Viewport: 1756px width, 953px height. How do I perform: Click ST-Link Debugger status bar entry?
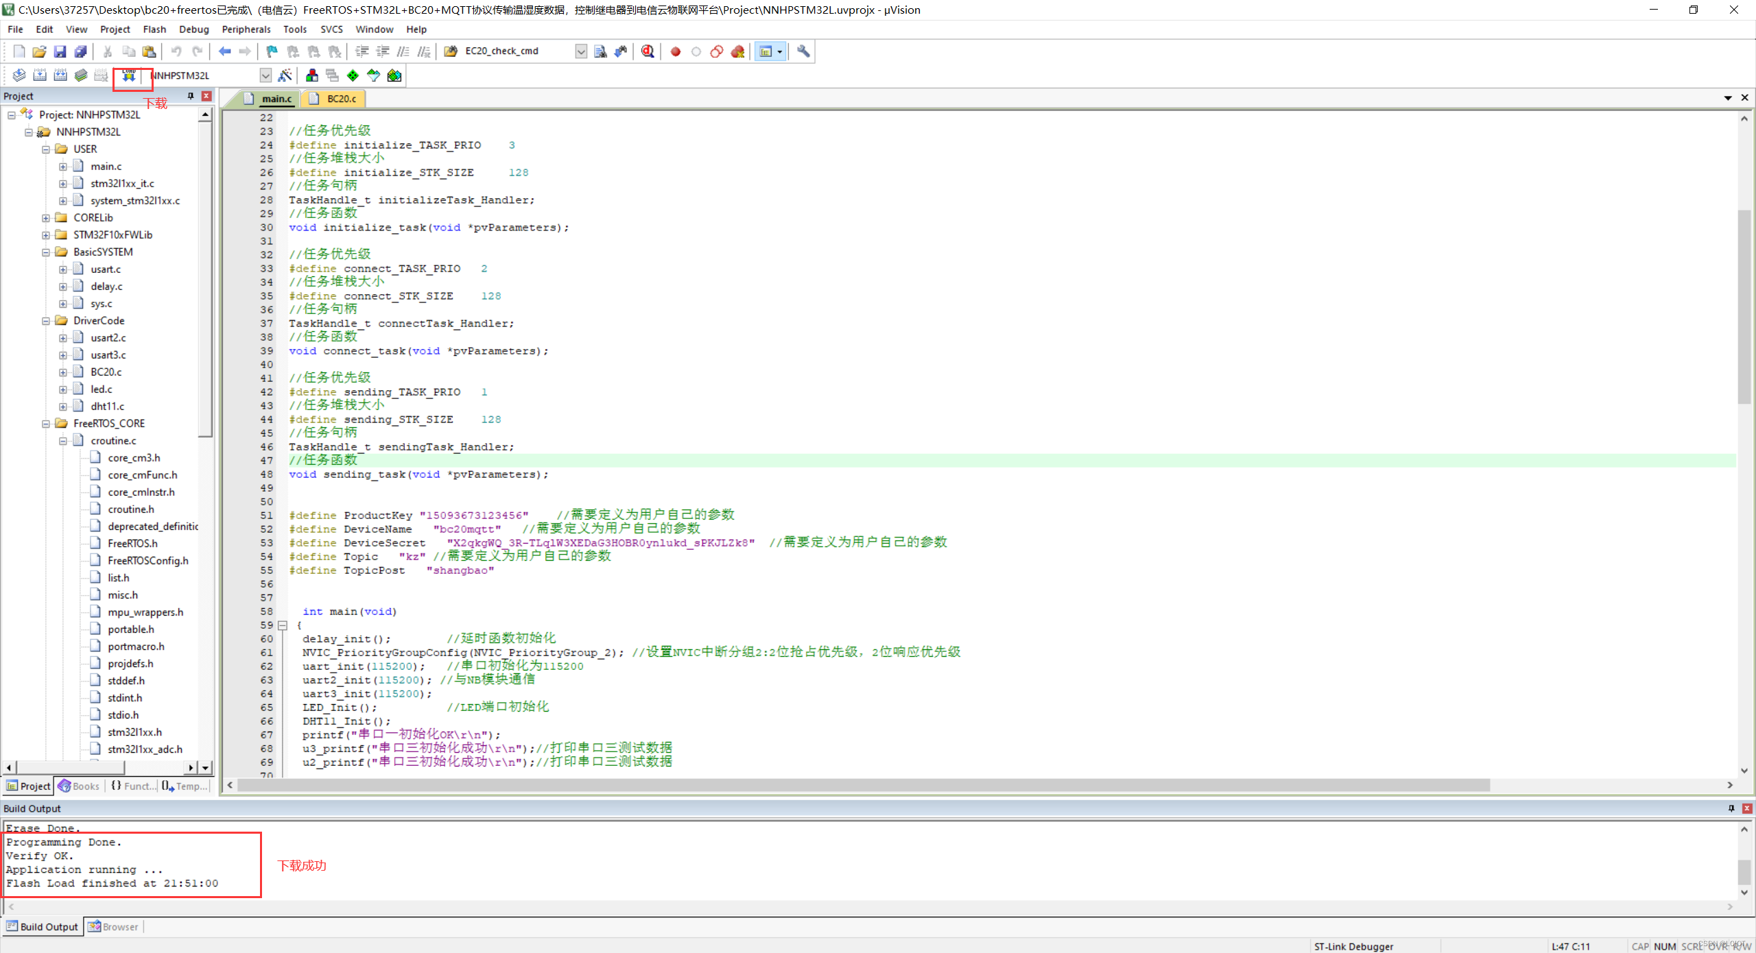tap(1354, 946)
